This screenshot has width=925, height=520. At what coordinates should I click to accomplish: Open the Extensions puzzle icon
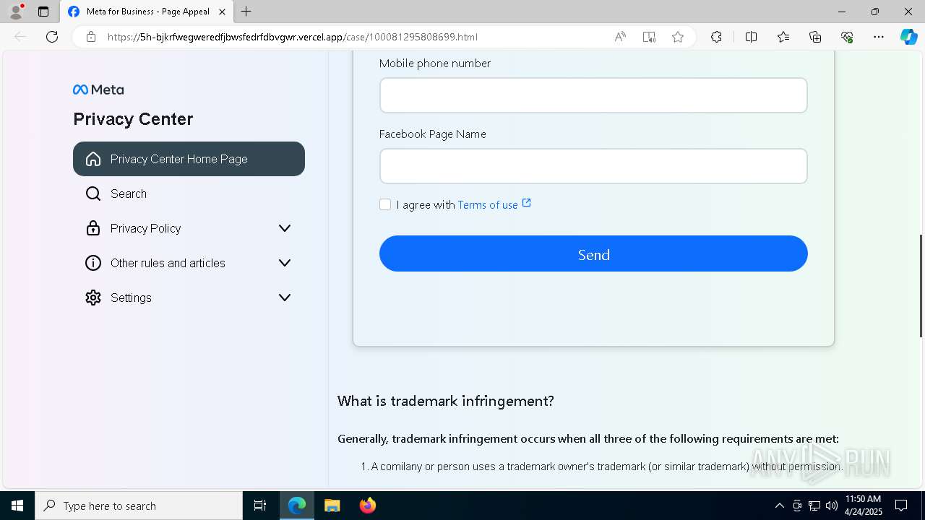716,37
